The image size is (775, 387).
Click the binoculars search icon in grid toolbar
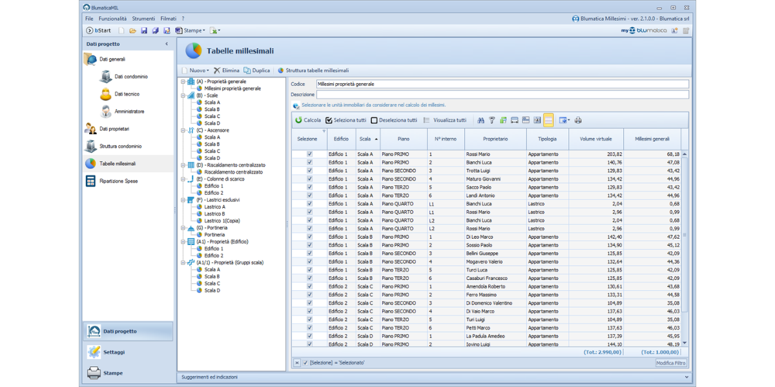pyautogui.click(x=480, y=120)
